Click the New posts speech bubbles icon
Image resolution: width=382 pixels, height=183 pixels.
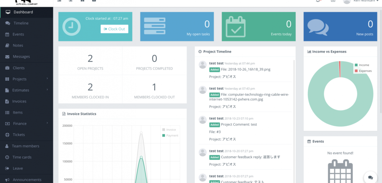[318, 27]
